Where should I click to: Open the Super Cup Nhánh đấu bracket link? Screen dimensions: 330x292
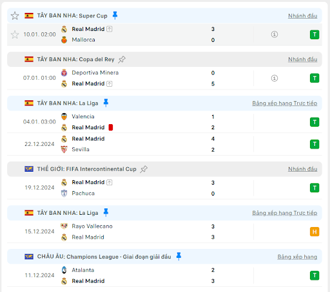[x=302, y=16]
